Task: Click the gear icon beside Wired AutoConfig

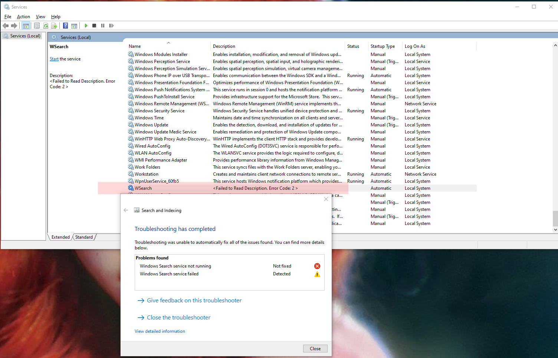Action: pyautogui.click(x=131, y=146)
